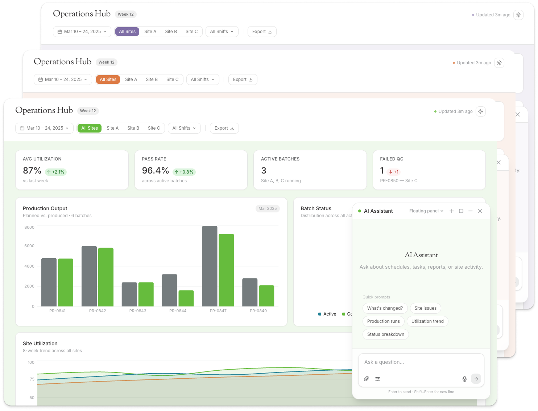Screen dimensions: 538x411
Task: Click "Updated 3m ago" in front window
Action: (x=455, y=111)
